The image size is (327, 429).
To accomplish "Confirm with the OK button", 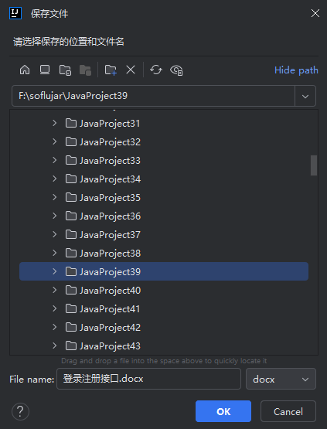I will click(223, 411).
